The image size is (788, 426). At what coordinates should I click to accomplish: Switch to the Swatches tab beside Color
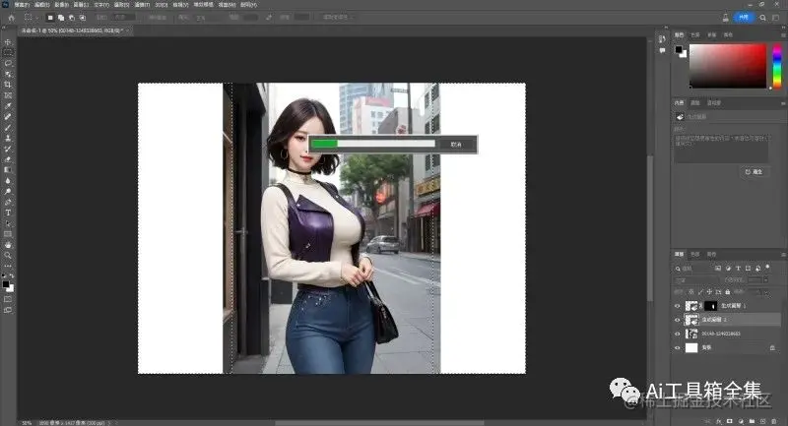pyautogui.click(x=695, y=34)
